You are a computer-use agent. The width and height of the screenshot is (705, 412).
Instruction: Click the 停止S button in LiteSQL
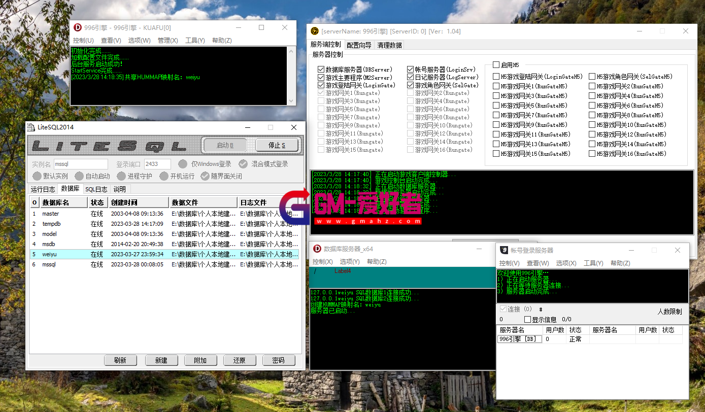pos(277,146)
